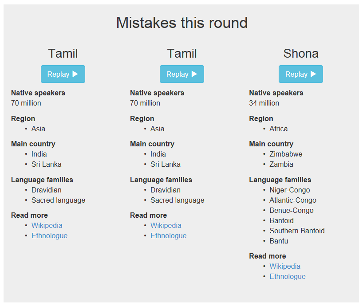Select the Zimbabwe list item
The image size is (359, 306).
point(286,154)
